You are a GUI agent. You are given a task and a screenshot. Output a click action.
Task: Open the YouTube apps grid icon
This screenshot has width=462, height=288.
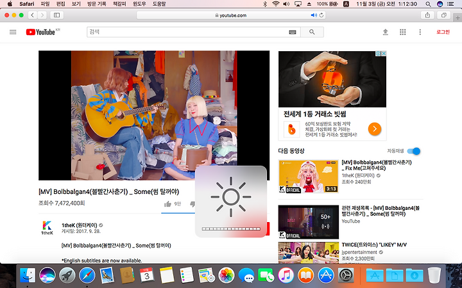click(403, 32)
